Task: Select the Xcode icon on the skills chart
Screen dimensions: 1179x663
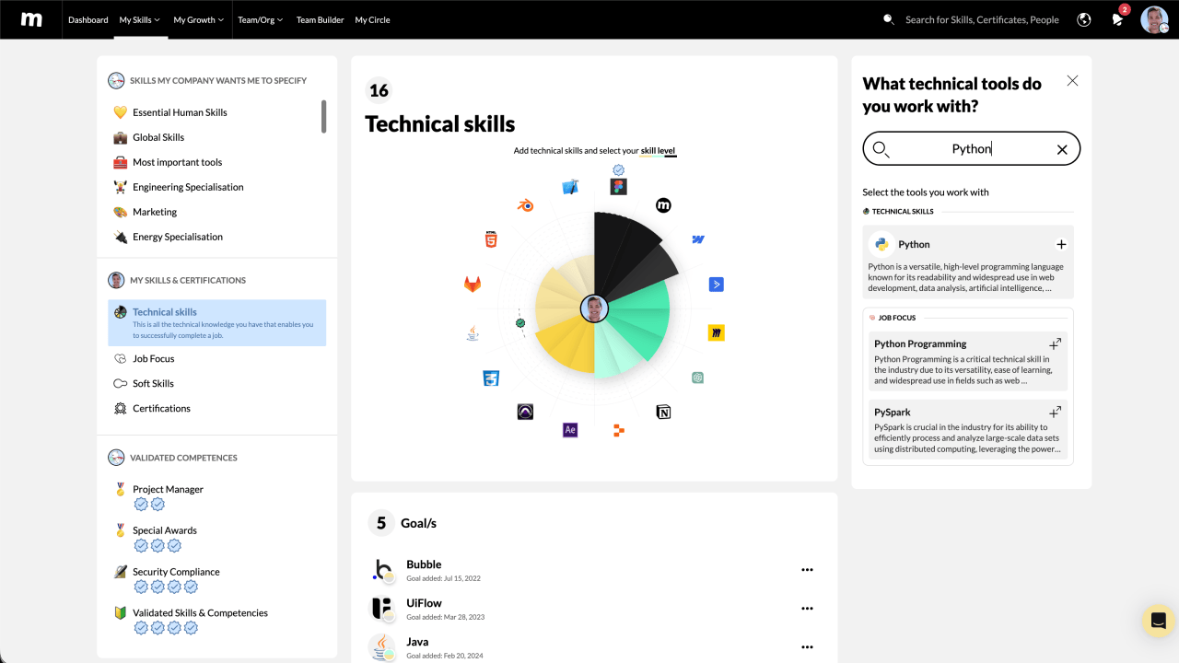Action: [570, 187]
